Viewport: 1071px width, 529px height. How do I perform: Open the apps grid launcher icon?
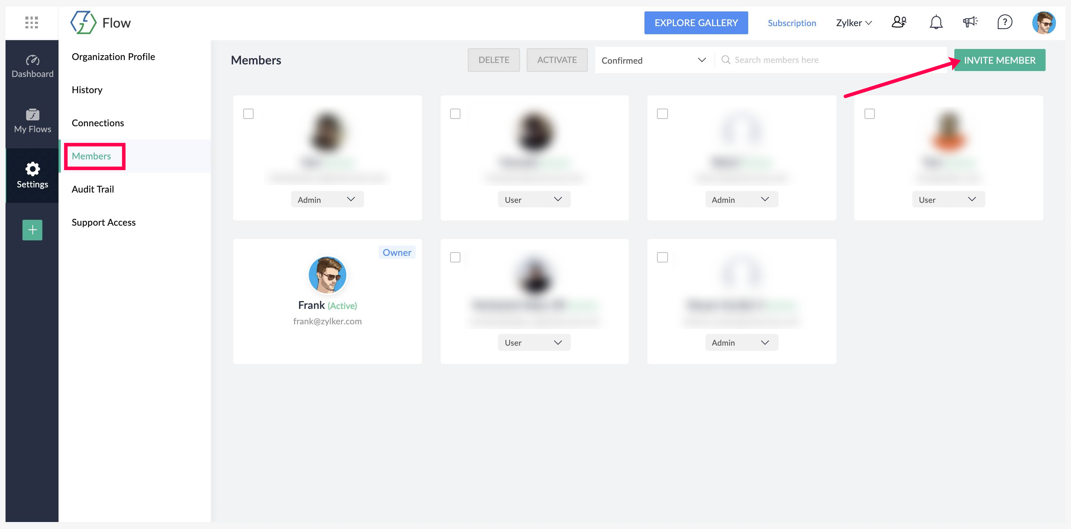pos(32,22)
